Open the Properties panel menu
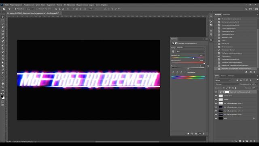The width and height of the screenshot is (259, 146). pyautogui.click(x=207, y=39)
